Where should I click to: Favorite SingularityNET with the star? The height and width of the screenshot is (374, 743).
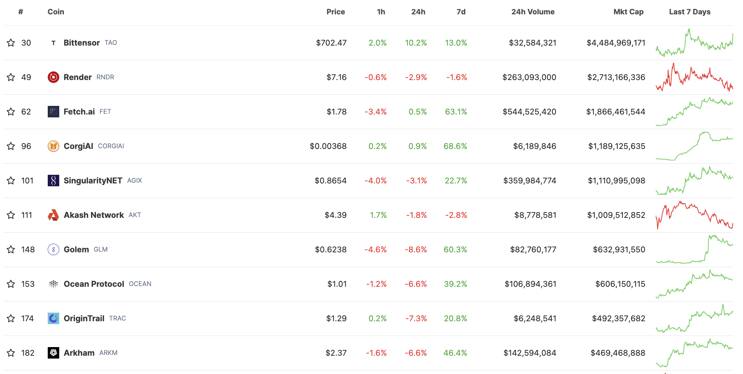coord(11,181)
